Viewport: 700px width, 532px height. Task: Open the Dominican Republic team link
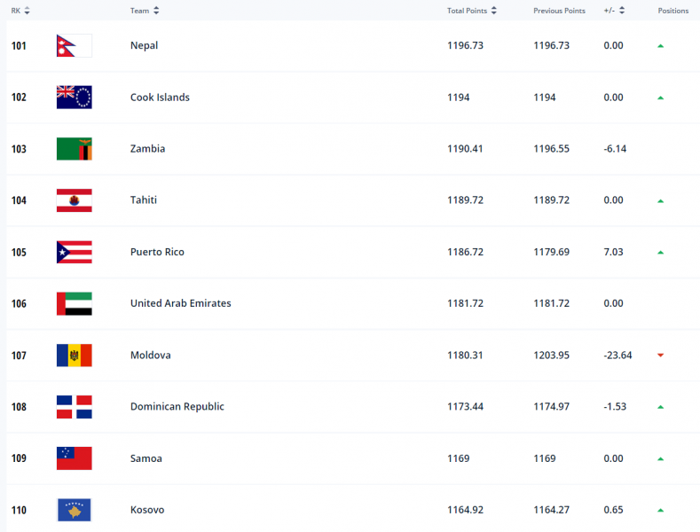pos(177,407)
